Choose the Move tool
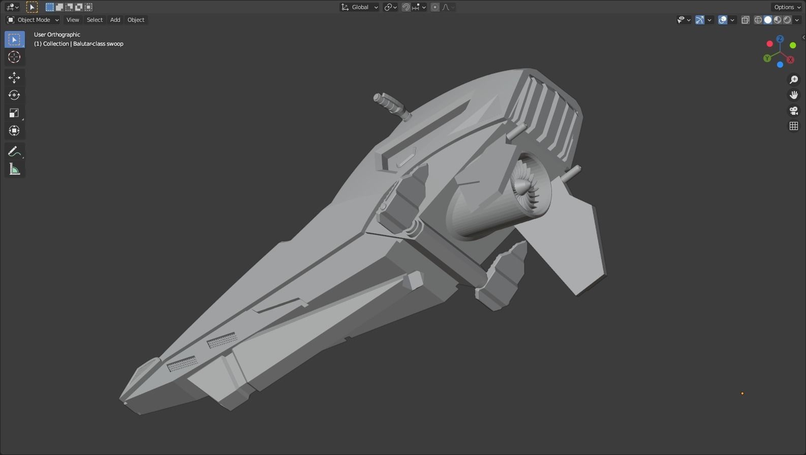This screenshot has width=806, height=455. 14,77
